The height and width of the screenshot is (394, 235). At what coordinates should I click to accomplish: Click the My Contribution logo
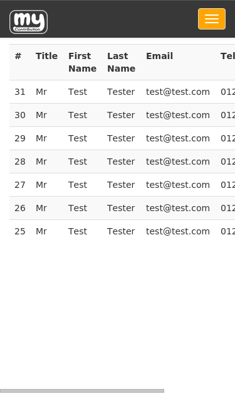29,22
